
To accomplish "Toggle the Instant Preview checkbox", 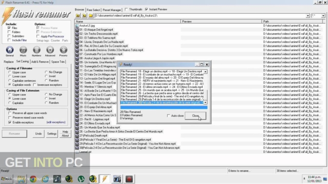I will click(x=146, y=9).
